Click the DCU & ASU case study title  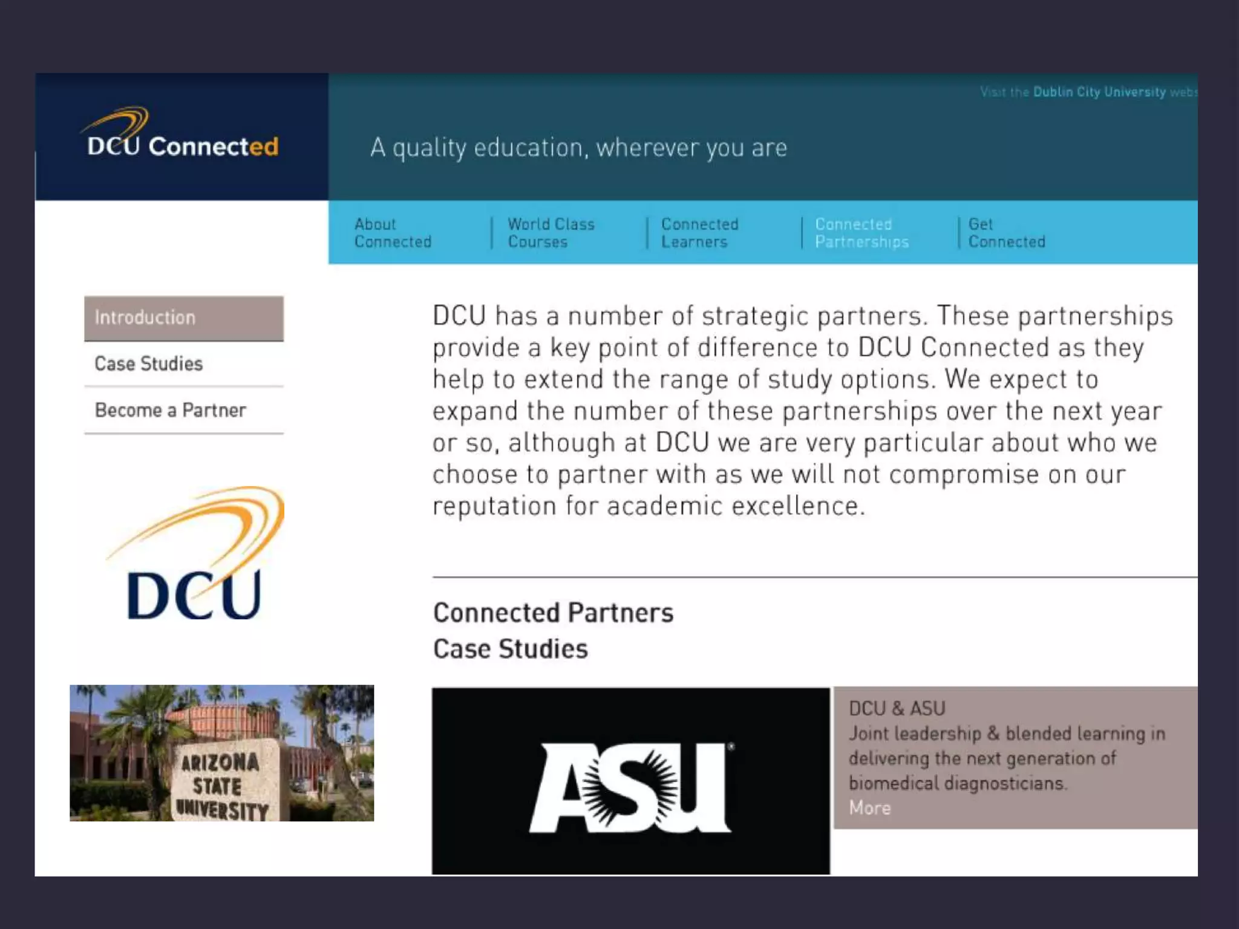tap(897, 708)
